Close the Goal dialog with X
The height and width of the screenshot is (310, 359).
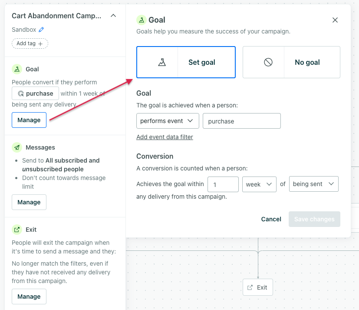[x=335, y=20]
